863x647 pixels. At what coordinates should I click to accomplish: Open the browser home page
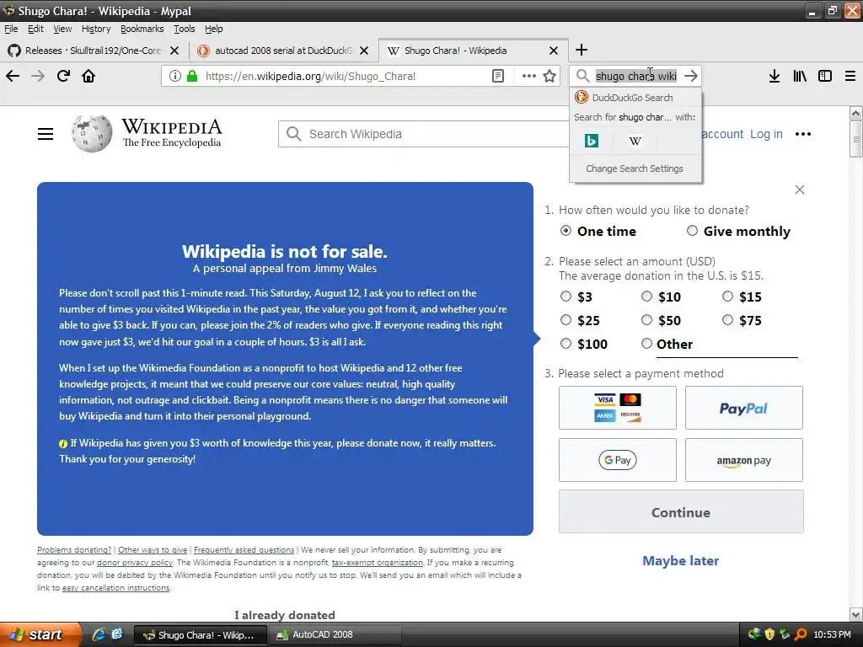[88, 76]
